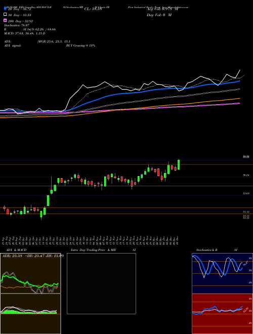Click the 'Avg Vol: 0.978 M' text

tap(162, 9)
